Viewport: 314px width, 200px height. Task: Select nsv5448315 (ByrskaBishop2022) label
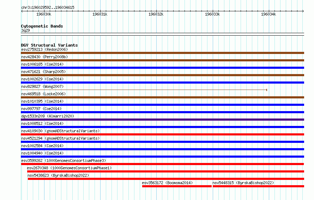click(243, 183)
